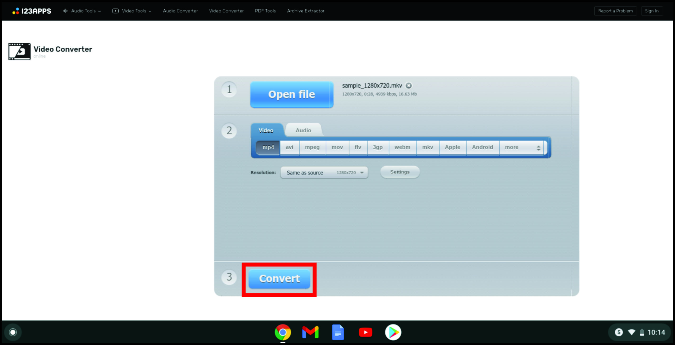The height and width of the screenshot is (345, 675).
Task: Choose the mkv output format
Action: pos(427,147)
